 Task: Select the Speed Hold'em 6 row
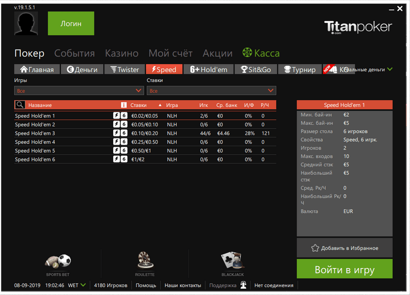pos(145,159)
